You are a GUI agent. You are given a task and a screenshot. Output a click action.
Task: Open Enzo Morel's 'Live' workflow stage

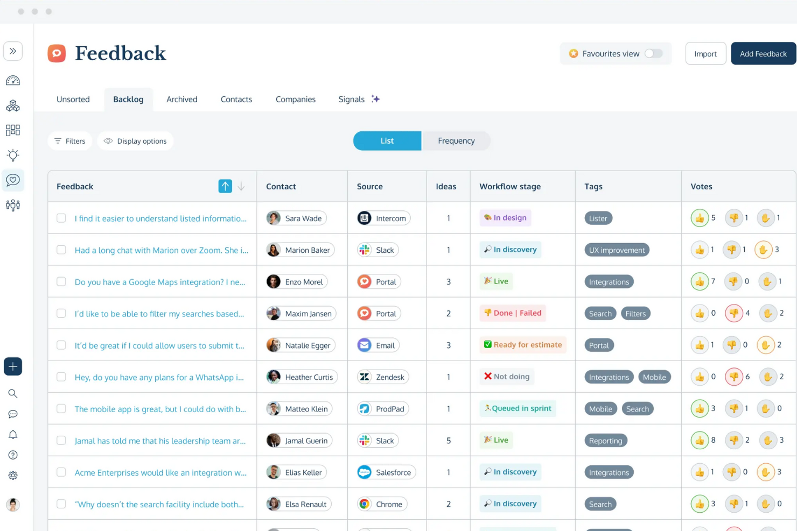(496, 281)
